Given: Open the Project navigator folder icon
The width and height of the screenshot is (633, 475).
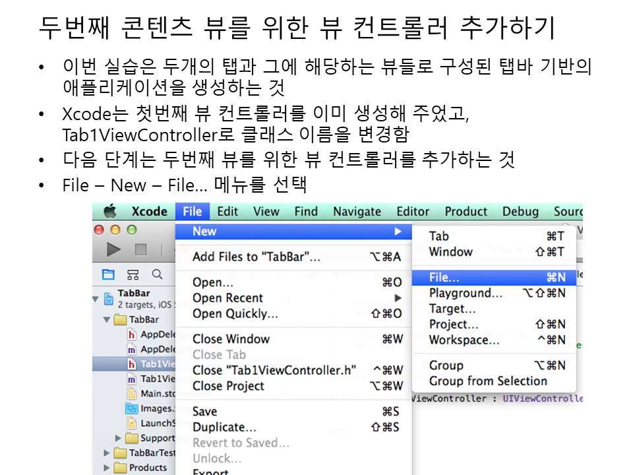Looking at the screenshot, I should tap(109, 274).
